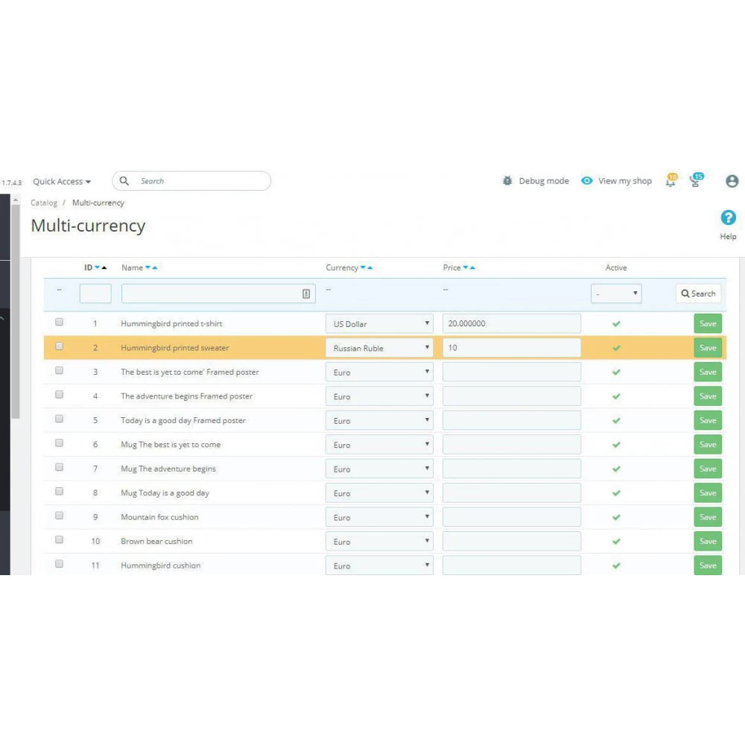The image size is (745, 745).
Task: Click product name 'Mug Today is a good day'
Action: (165, 492)
